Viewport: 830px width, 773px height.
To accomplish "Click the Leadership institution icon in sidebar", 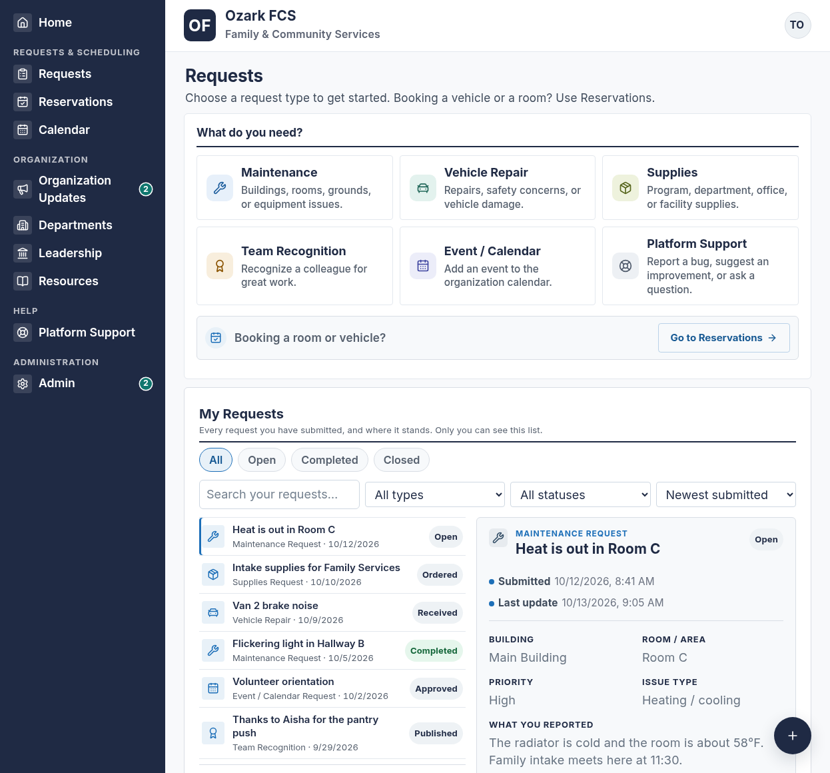I will point(23,253).
